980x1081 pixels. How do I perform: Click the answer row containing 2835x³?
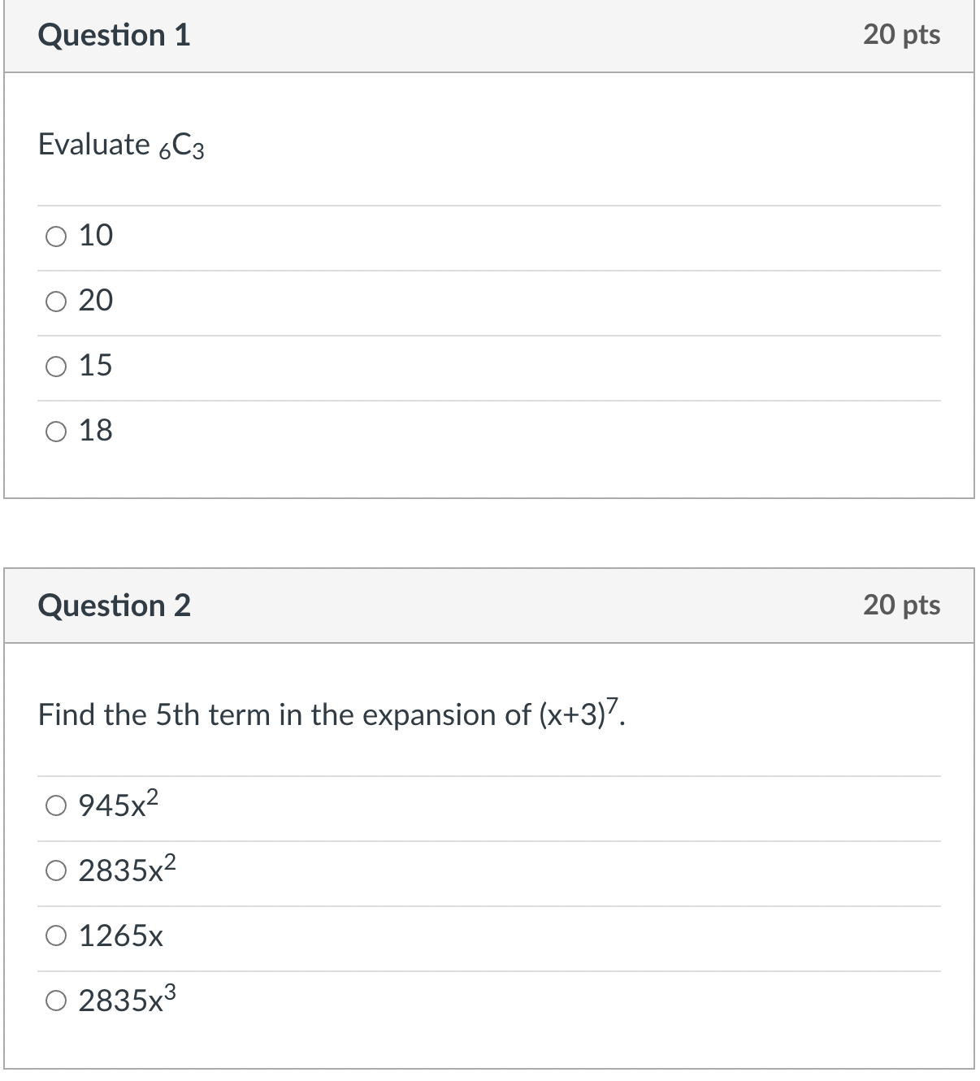tap(325, 1001)
